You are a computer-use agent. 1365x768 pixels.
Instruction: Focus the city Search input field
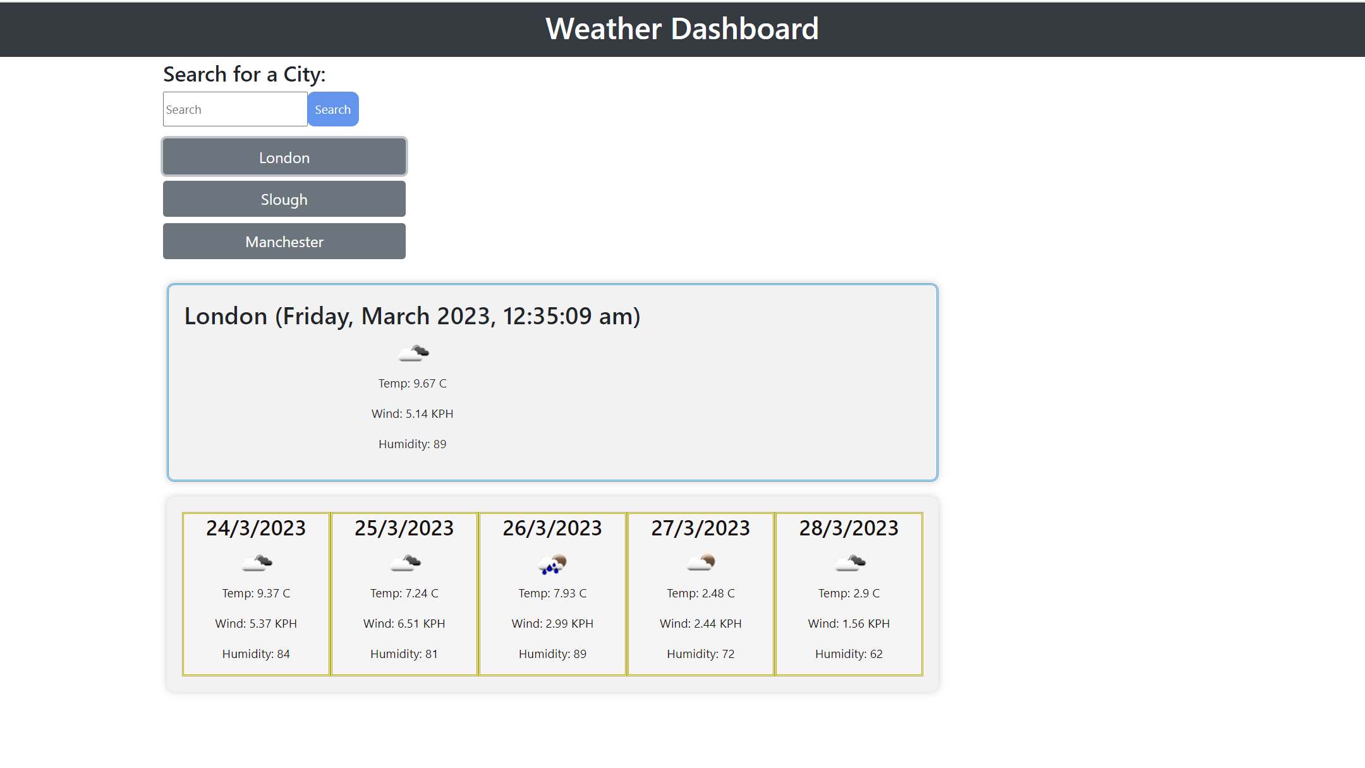[235, 109]
